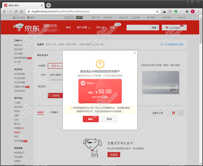
Task: Close the 我的礼品卡 browser tab
Action: (x=42, y=5)
